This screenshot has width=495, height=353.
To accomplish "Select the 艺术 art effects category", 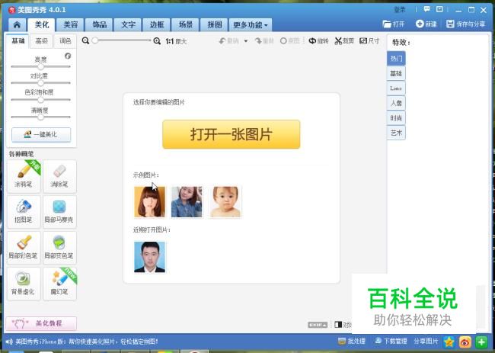I will (x=396, y=133).
